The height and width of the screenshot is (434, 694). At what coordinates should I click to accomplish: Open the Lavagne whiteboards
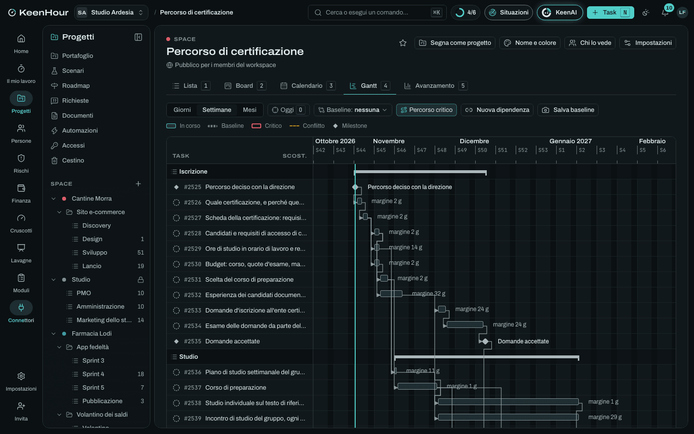point(21,253)
